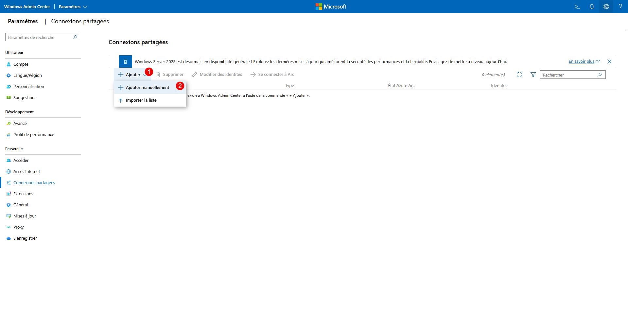Go to Langue/Région settings
Screen dimensions: 628x311
[x=27, y=76]
